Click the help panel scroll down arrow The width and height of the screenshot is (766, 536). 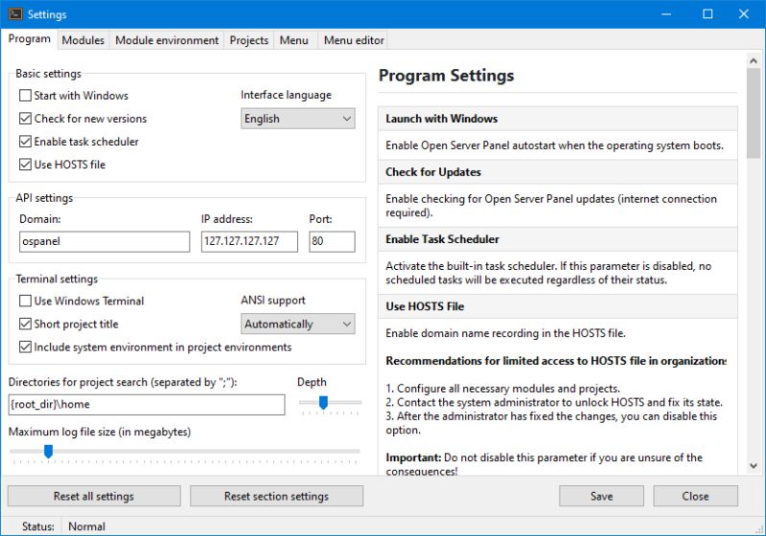pyautogui.click(x=754, y=466)
